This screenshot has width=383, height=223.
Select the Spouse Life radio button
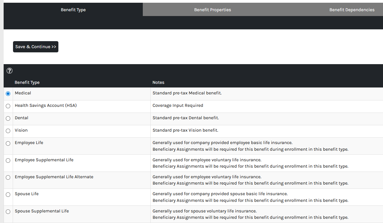tap(8, 195)
